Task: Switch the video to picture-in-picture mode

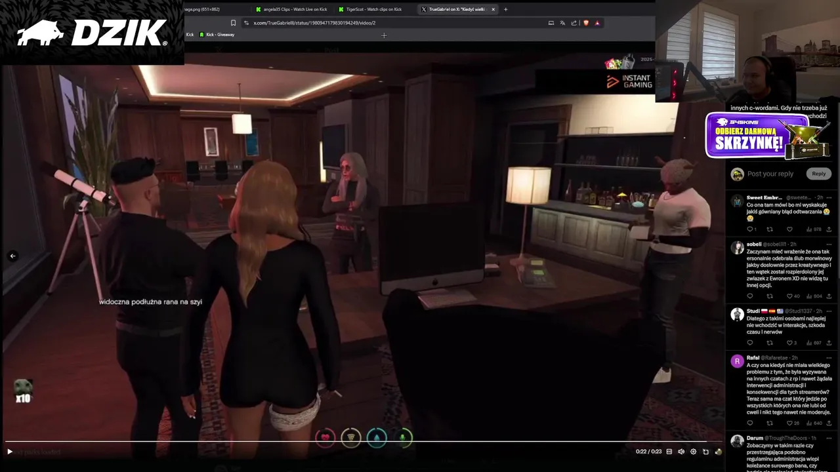Action: 705,452
